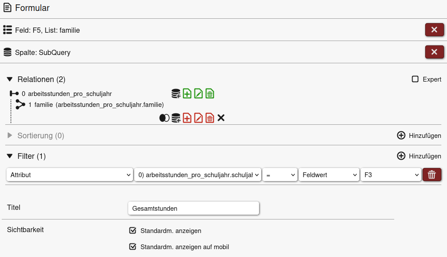Click the red add-record icon for familie relation
The image size is (447, 257).
187,118
